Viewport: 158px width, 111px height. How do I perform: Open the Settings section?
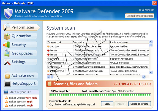coord(20,62)
